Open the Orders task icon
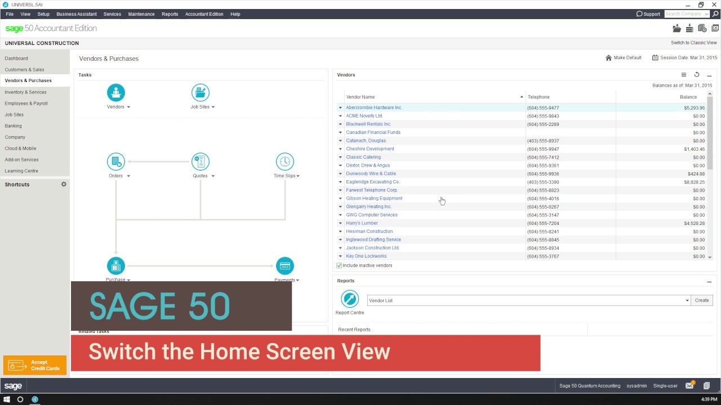Screen dimensions: 721x405 point(116,162)
